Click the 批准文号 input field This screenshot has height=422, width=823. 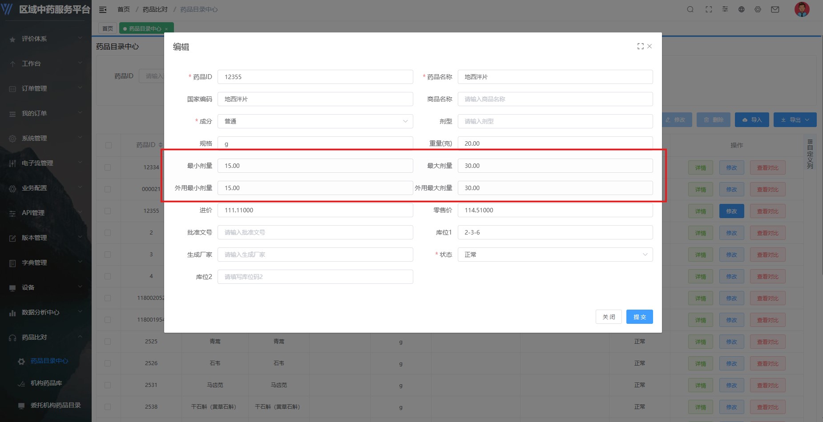[315, 232]
